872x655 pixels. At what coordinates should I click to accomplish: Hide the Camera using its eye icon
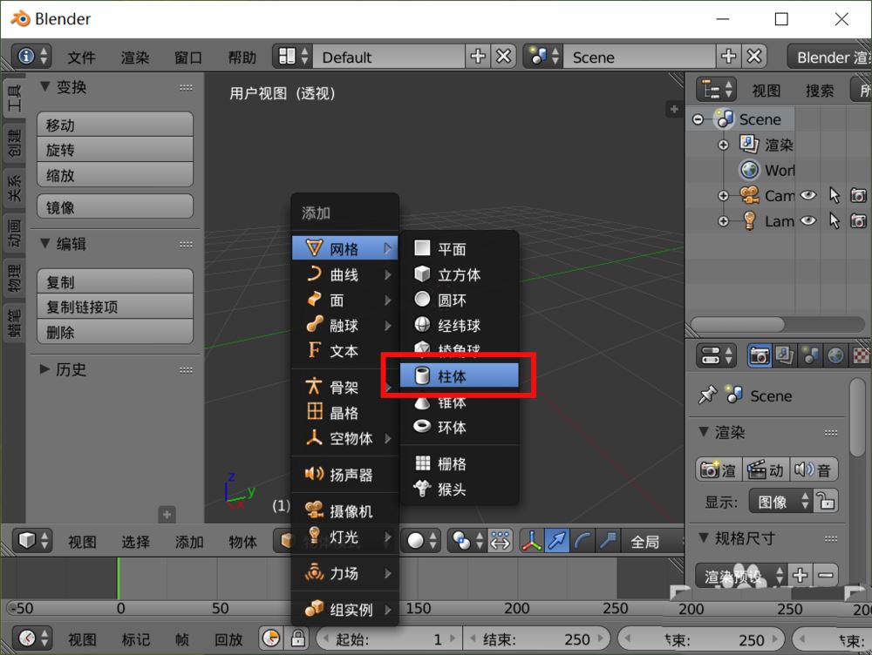808,195
